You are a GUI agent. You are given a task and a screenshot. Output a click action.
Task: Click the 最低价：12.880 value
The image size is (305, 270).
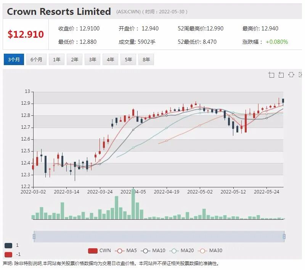tap(77, 42)
